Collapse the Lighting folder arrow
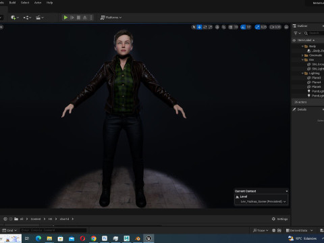Viewport: 324px width, 243px height. 302,74
